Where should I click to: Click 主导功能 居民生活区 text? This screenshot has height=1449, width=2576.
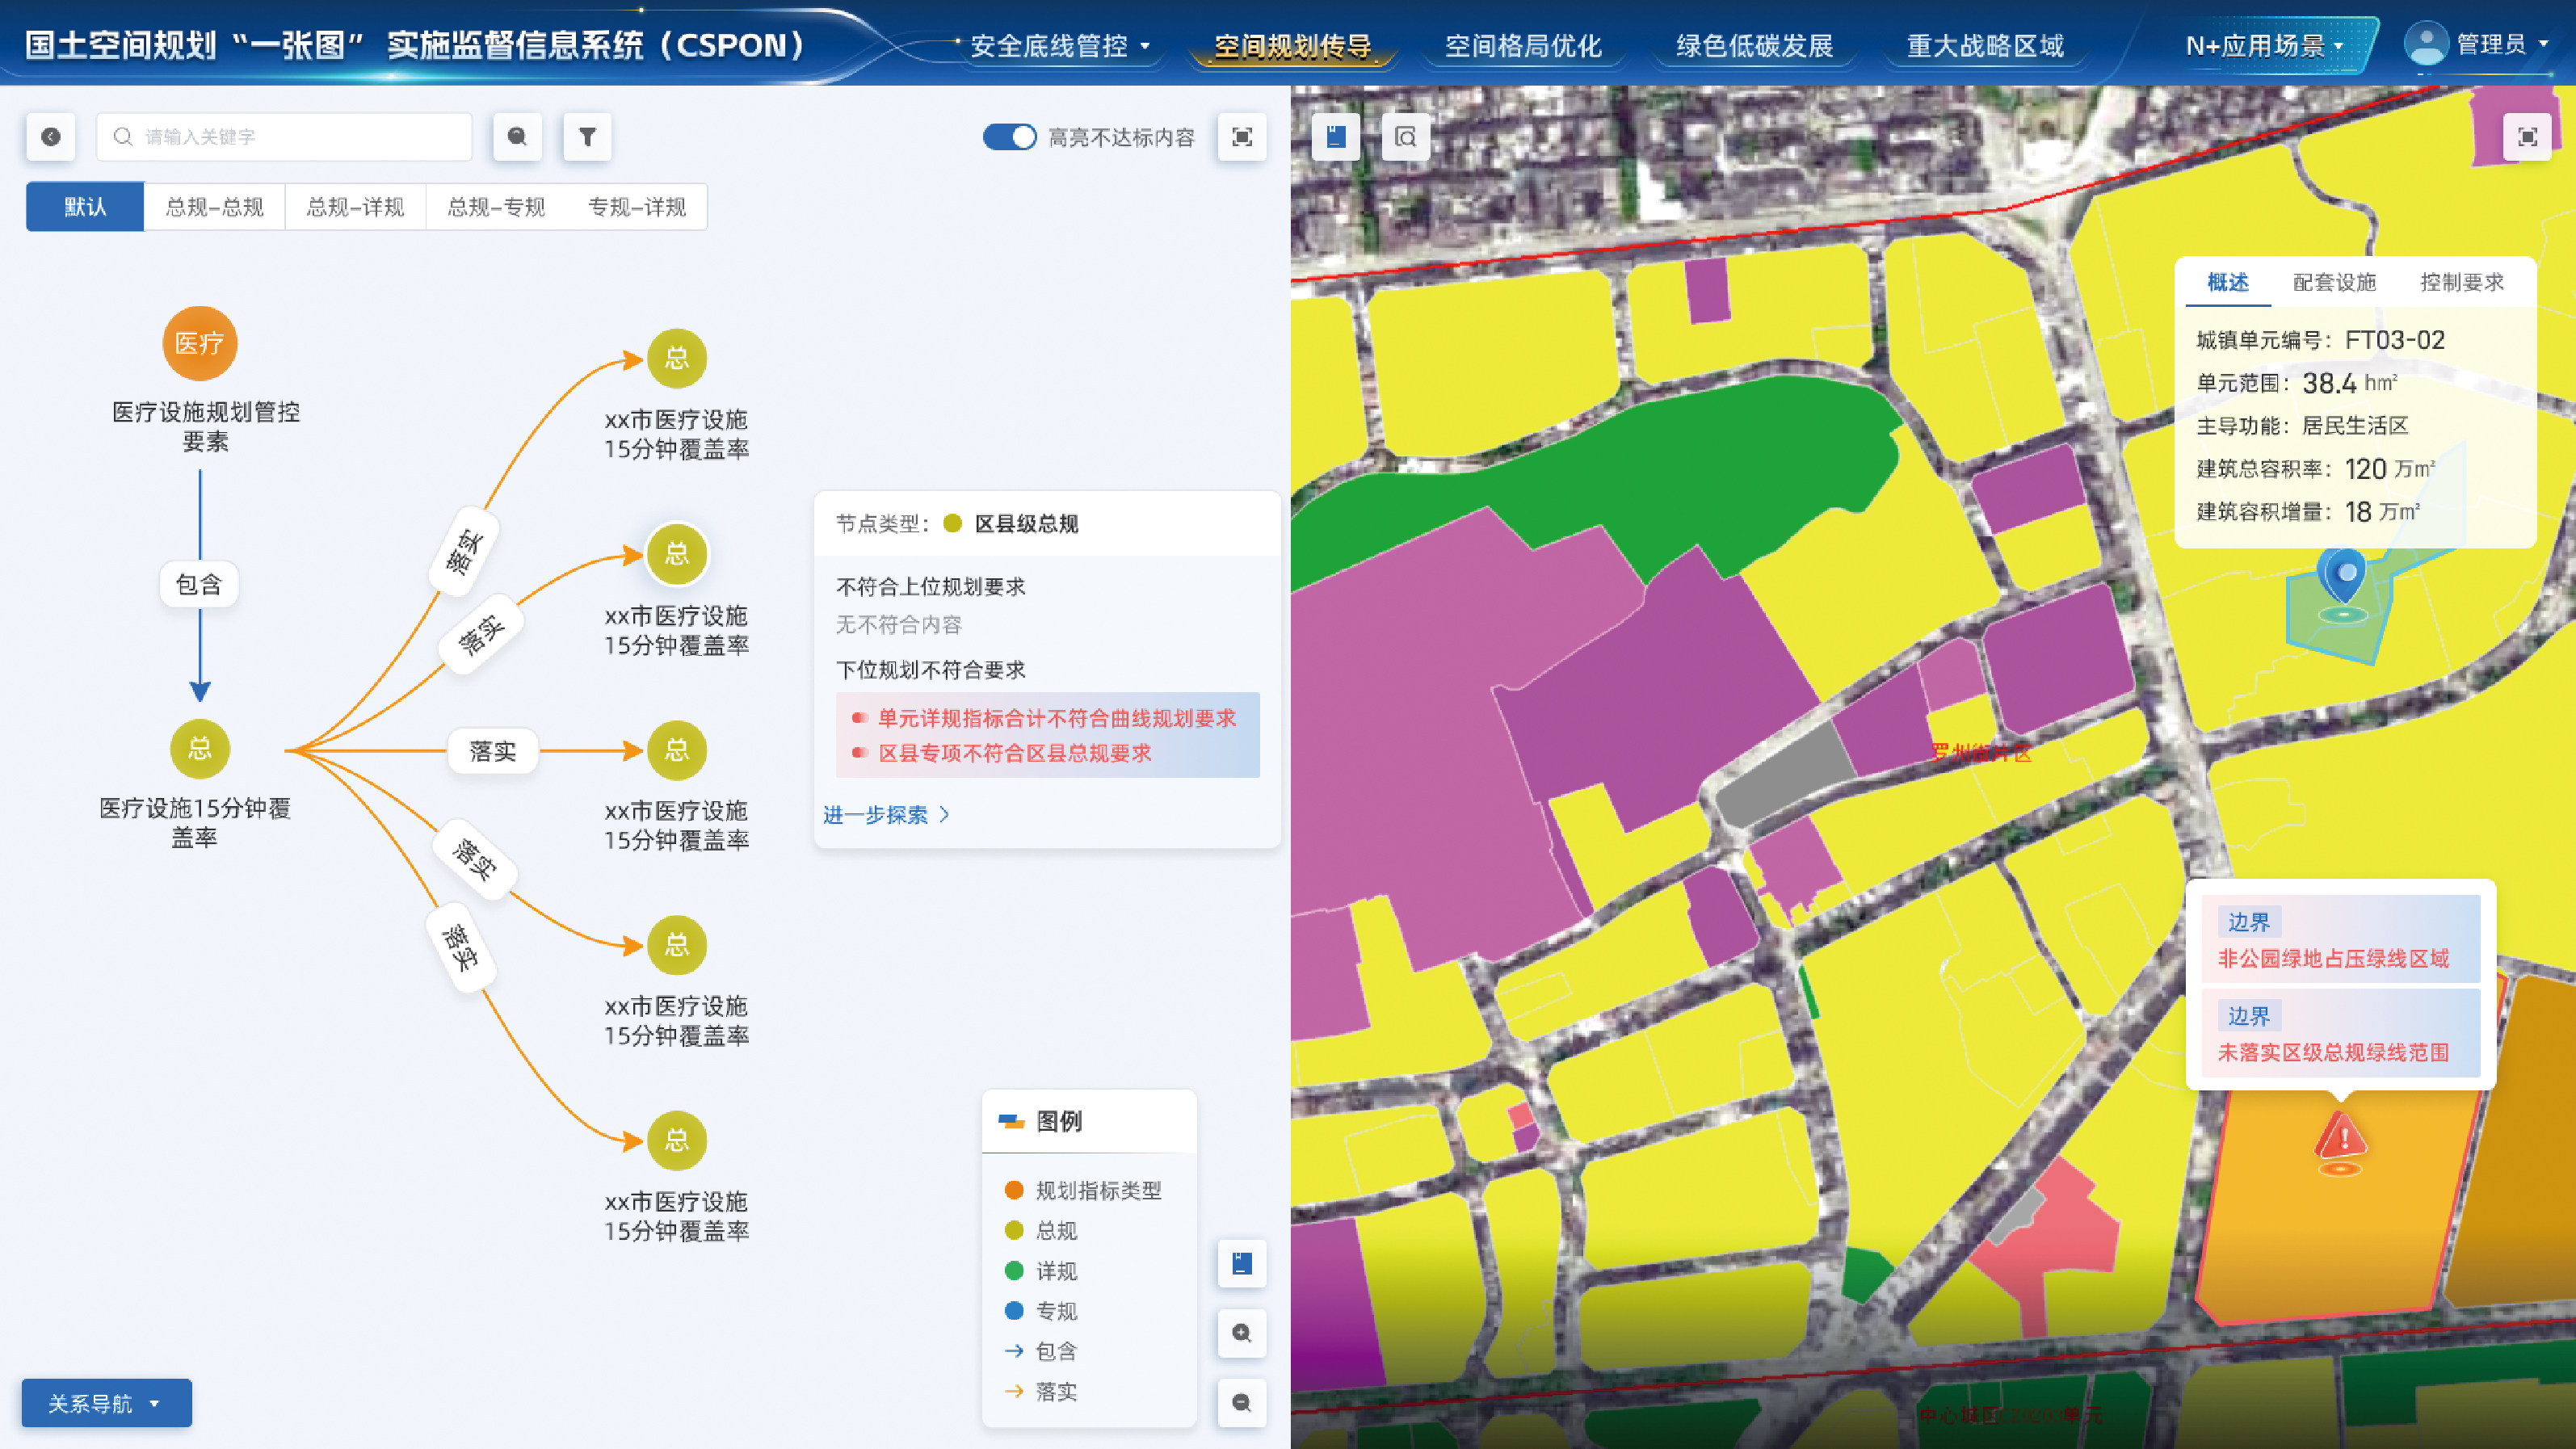(x=2302, y=426)
